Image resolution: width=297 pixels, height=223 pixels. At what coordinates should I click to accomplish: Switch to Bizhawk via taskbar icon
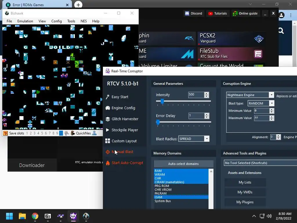click(86, 216)
